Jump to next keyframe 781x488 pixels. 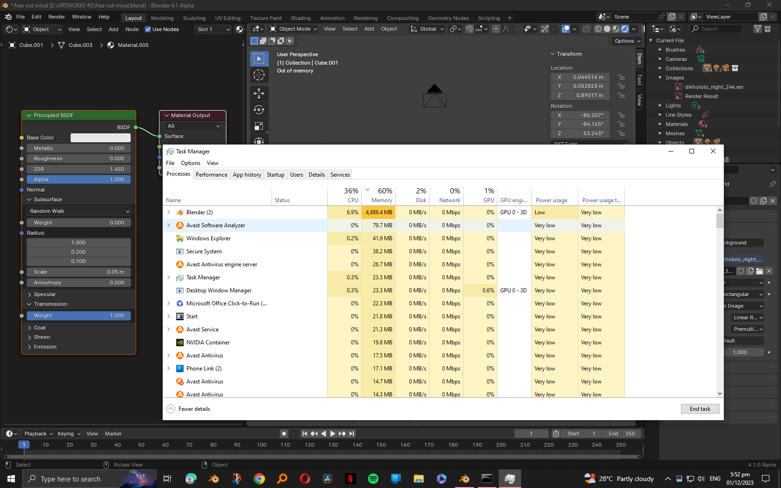click(x=342, y=434)
